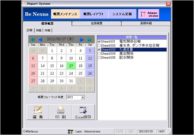
Task: Select greyed April 29 on the calendar
Action: point(33,50)
